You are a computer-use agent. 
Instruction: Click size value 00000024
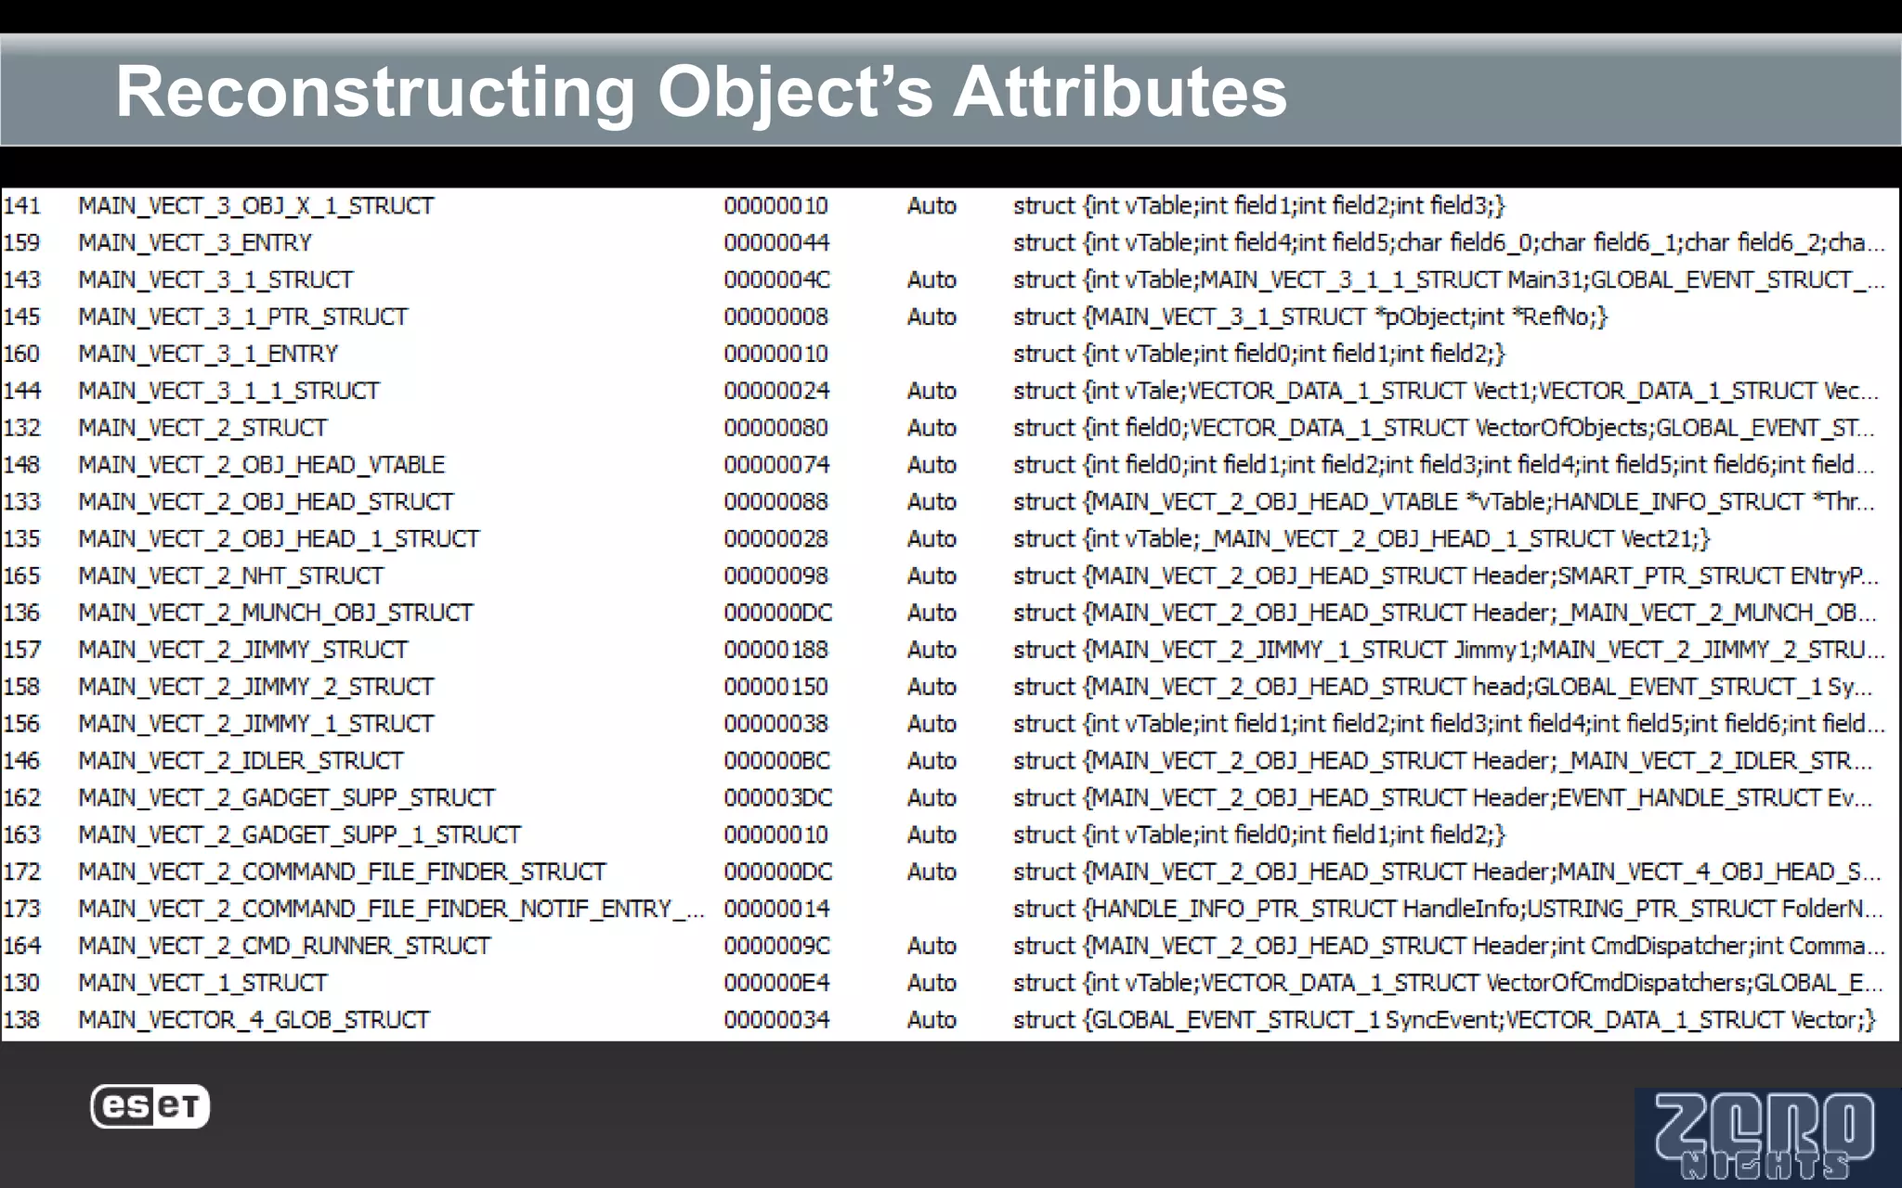point(776,391)
